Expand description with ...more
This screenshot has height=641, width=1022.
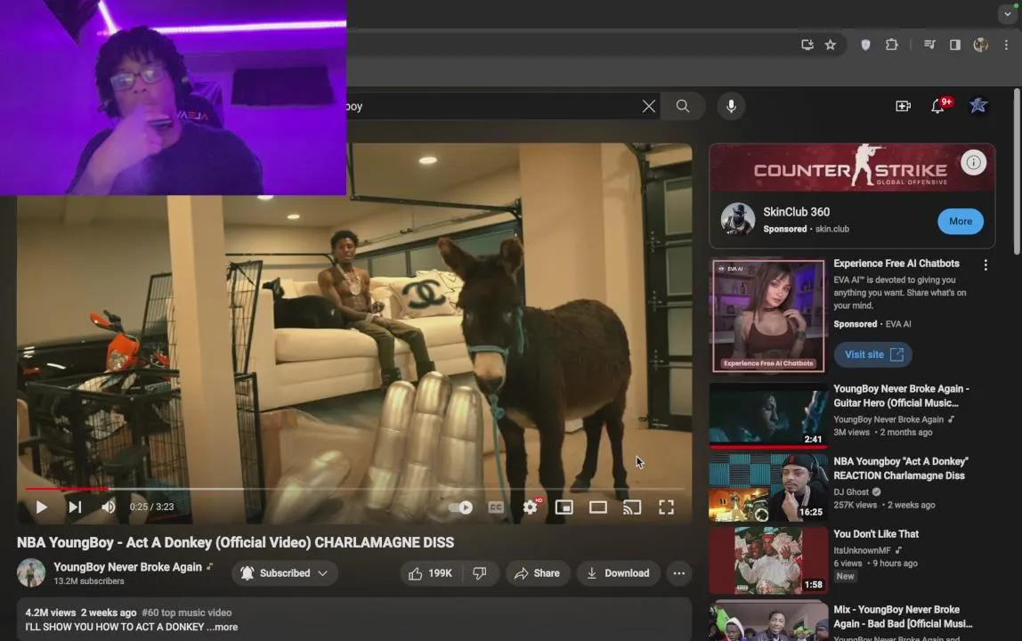coord(222,627)
